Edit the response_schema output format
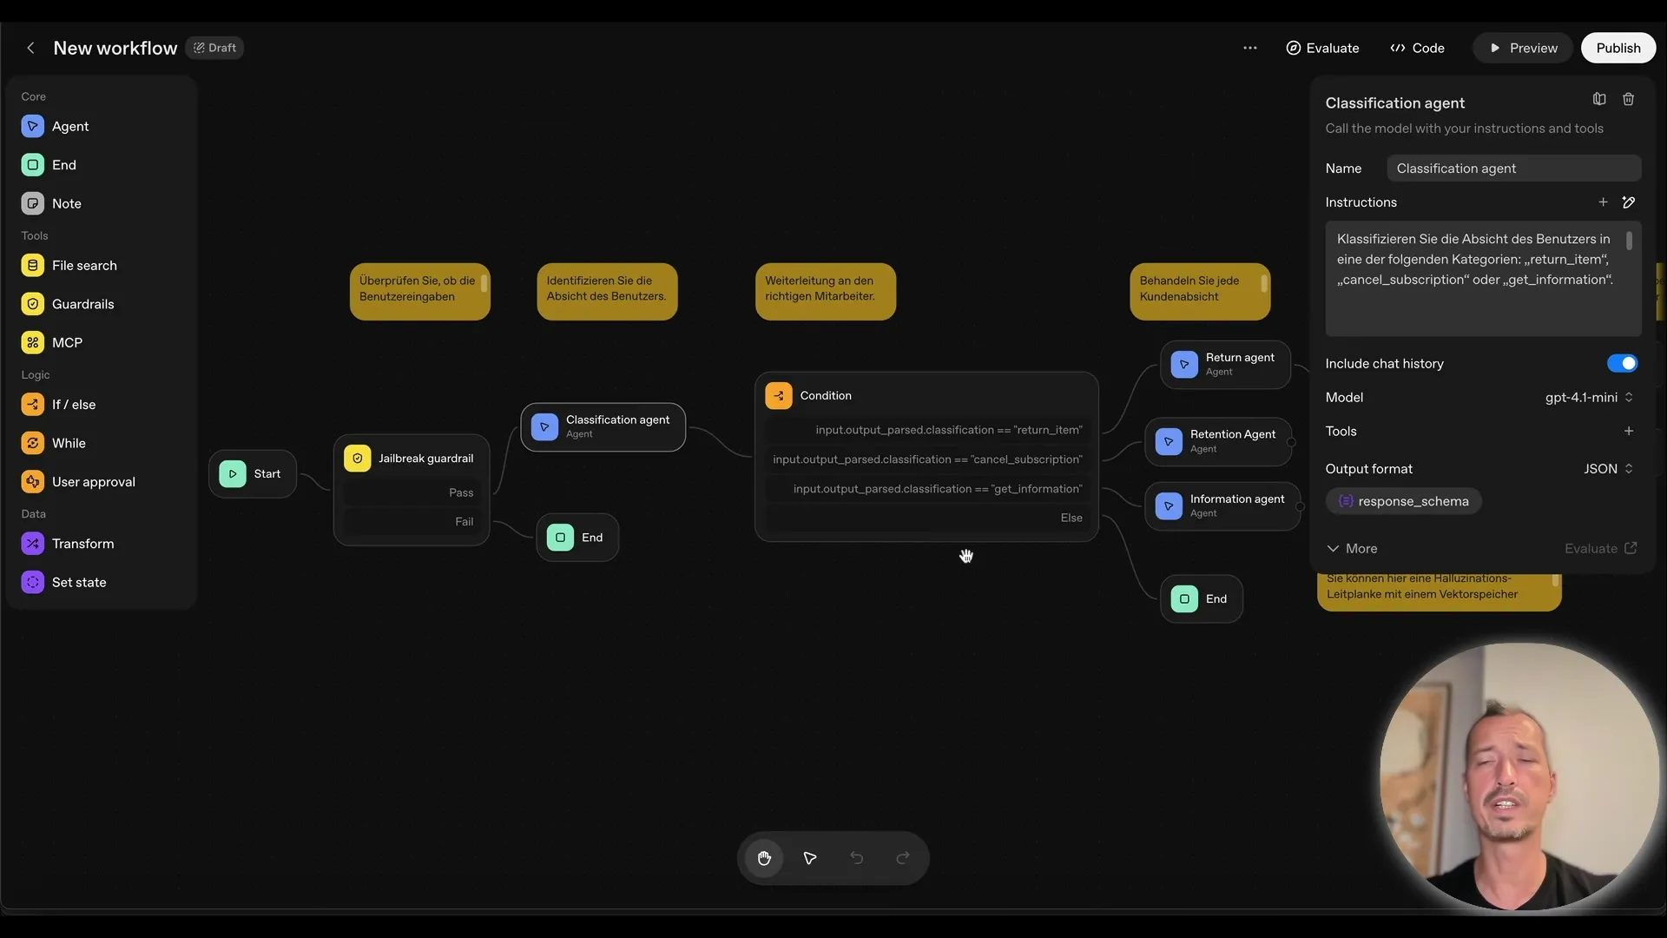1667x938 pixels. (1404, 501)
